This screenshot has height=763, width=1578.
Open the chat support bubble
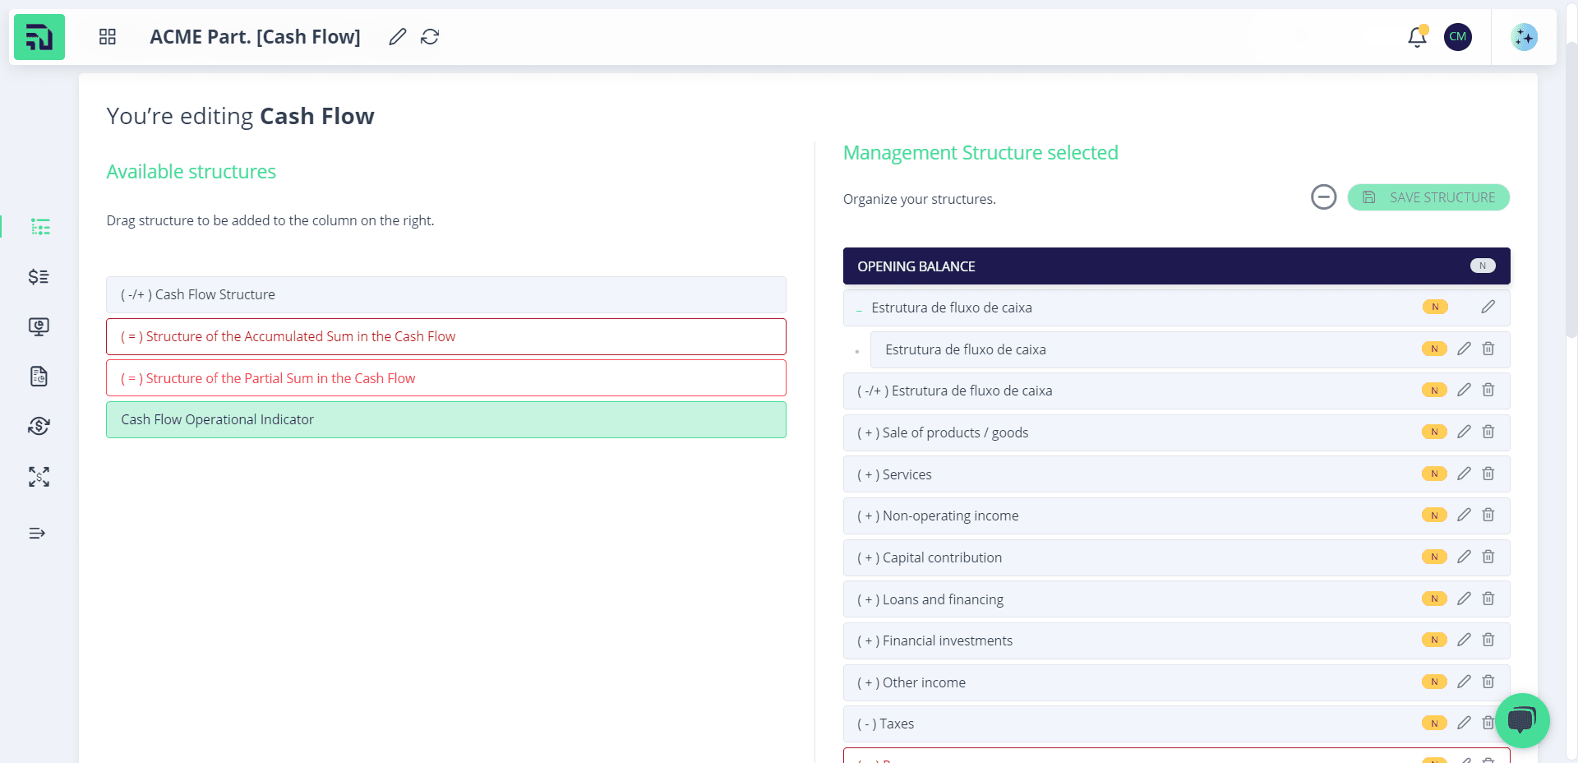[x=1522, y=720]
